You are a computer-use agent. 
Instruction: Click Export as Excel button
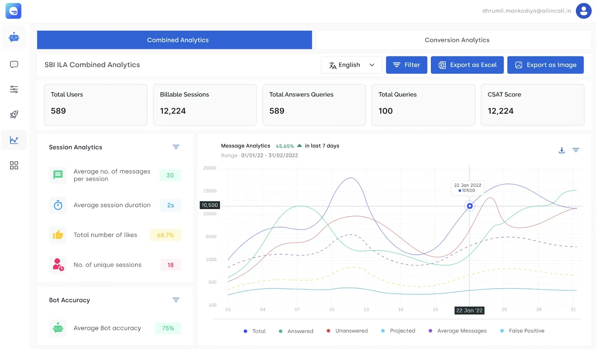tap(467, 65)
